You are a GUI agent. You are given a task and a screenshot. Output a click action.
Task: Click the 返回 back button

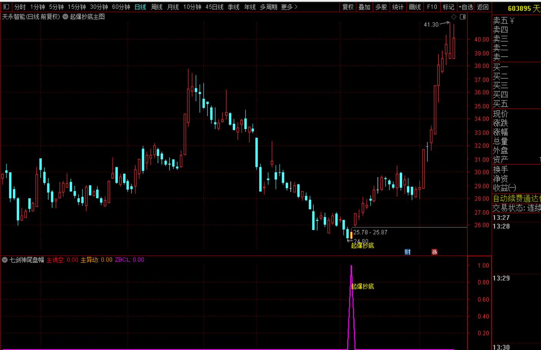tap(483, 7)
